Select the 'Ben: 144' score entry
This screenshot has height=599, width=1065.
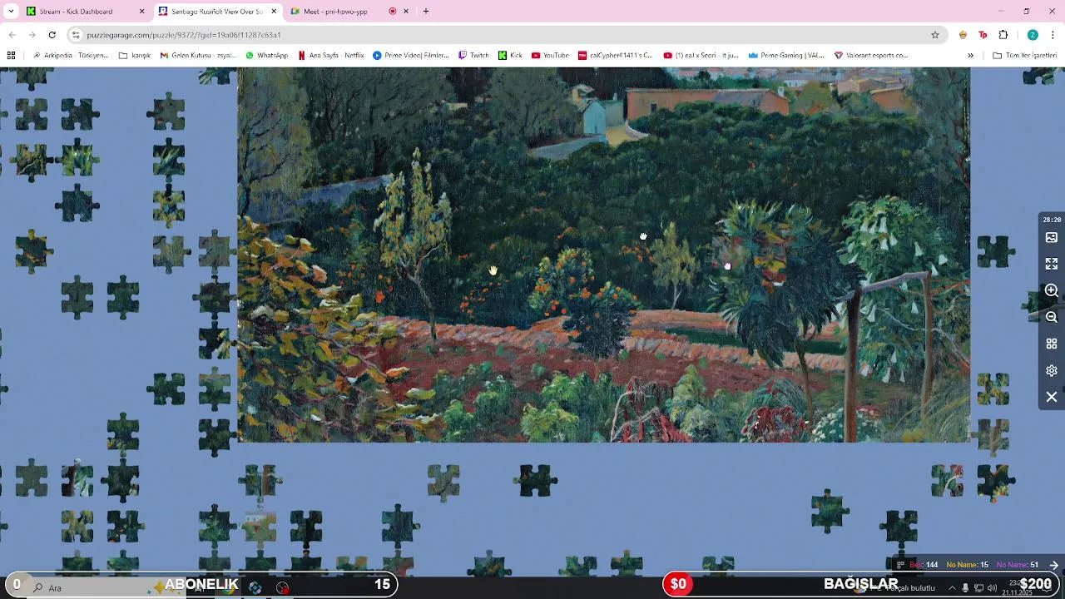pos(924,565)
